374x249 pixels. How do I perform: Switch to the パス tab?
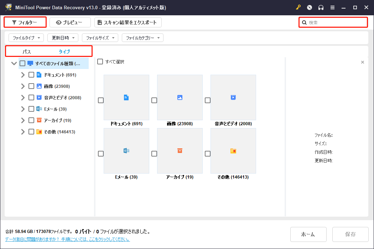tap(27, 52)
